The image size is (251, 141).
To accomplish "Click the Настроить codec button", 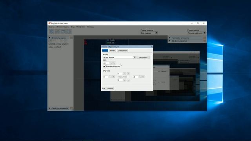I will point(143,57).
